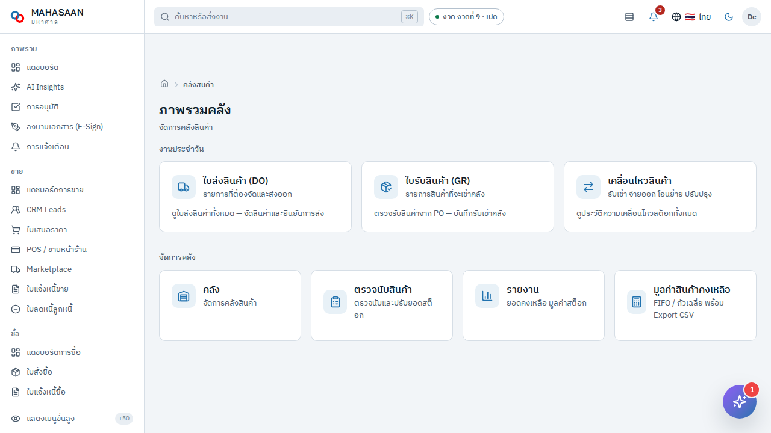Open the เคลื่อนไหวสินค้า card
This screenshot has height=433, width=771.
click(x=660, y=197)
